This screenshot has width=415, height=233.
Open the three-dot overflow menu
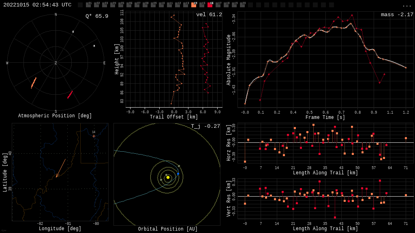[x=407, y=5]
